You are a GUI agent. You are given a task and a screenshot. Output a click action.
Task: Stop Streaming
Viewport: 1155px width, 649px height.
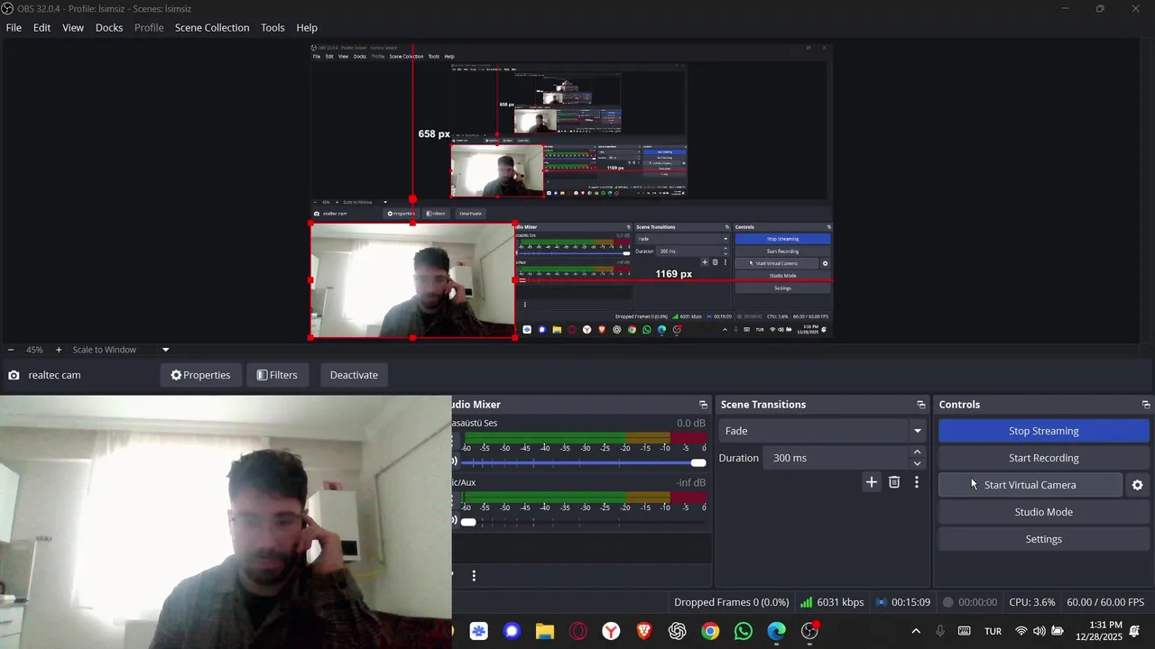click(x=1043, y=431)
